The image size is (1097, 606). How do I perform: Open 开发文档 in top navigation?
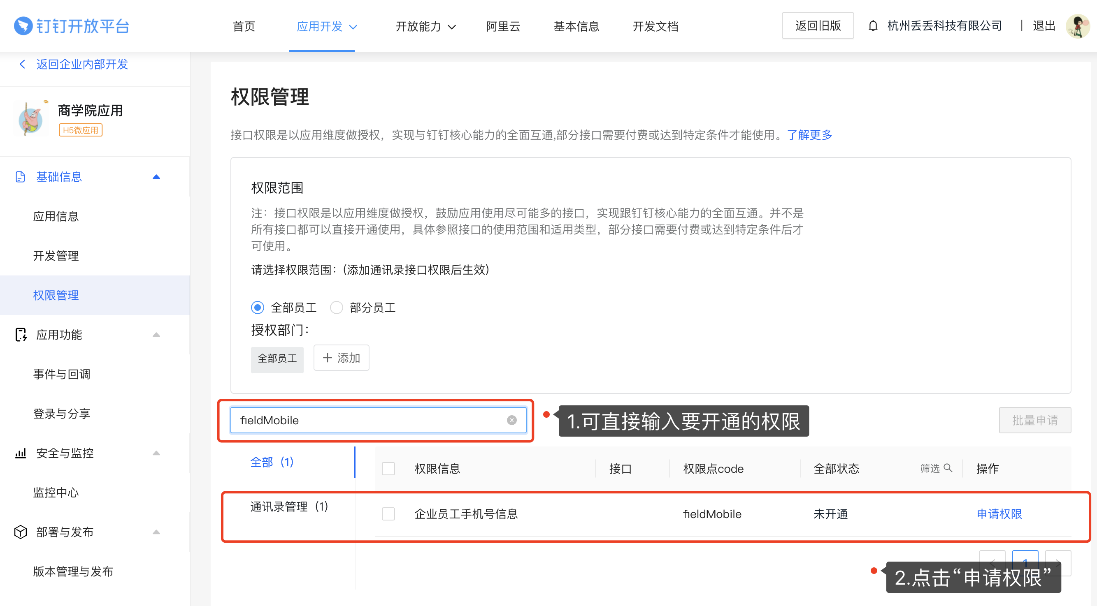[x=655, y=26]
